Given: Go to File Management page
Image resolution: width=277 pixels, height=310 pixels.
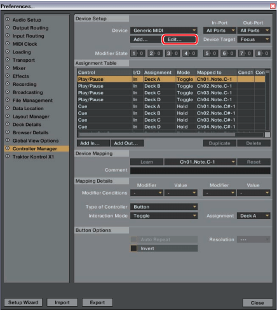Looking at the screenshot, I should click(x=32, y=101).
